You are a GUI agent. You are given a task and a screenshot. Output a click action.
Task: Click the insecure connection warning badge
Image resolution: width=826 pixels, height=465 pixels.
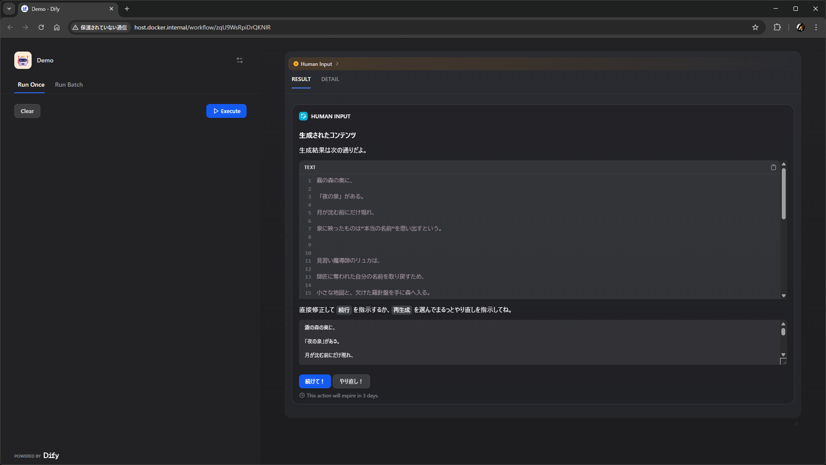click(x=100, y=27)
